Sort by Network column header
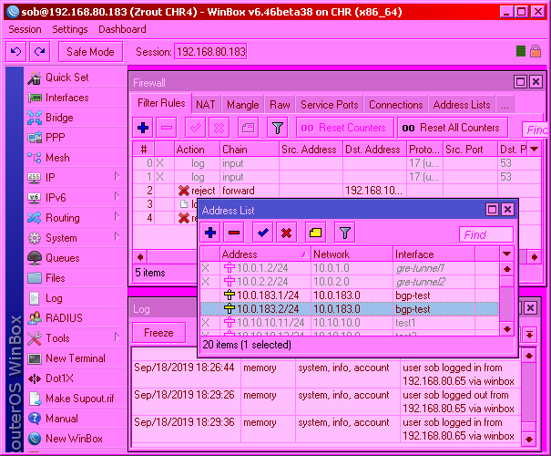The height and width of the screenshot is (456, 551). [352, 254]
